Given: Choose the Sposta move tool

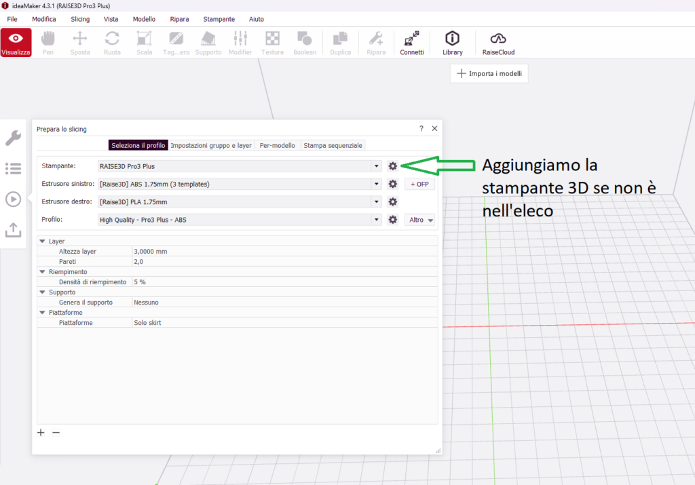Looking at the screenshot, I should [80, 43].
